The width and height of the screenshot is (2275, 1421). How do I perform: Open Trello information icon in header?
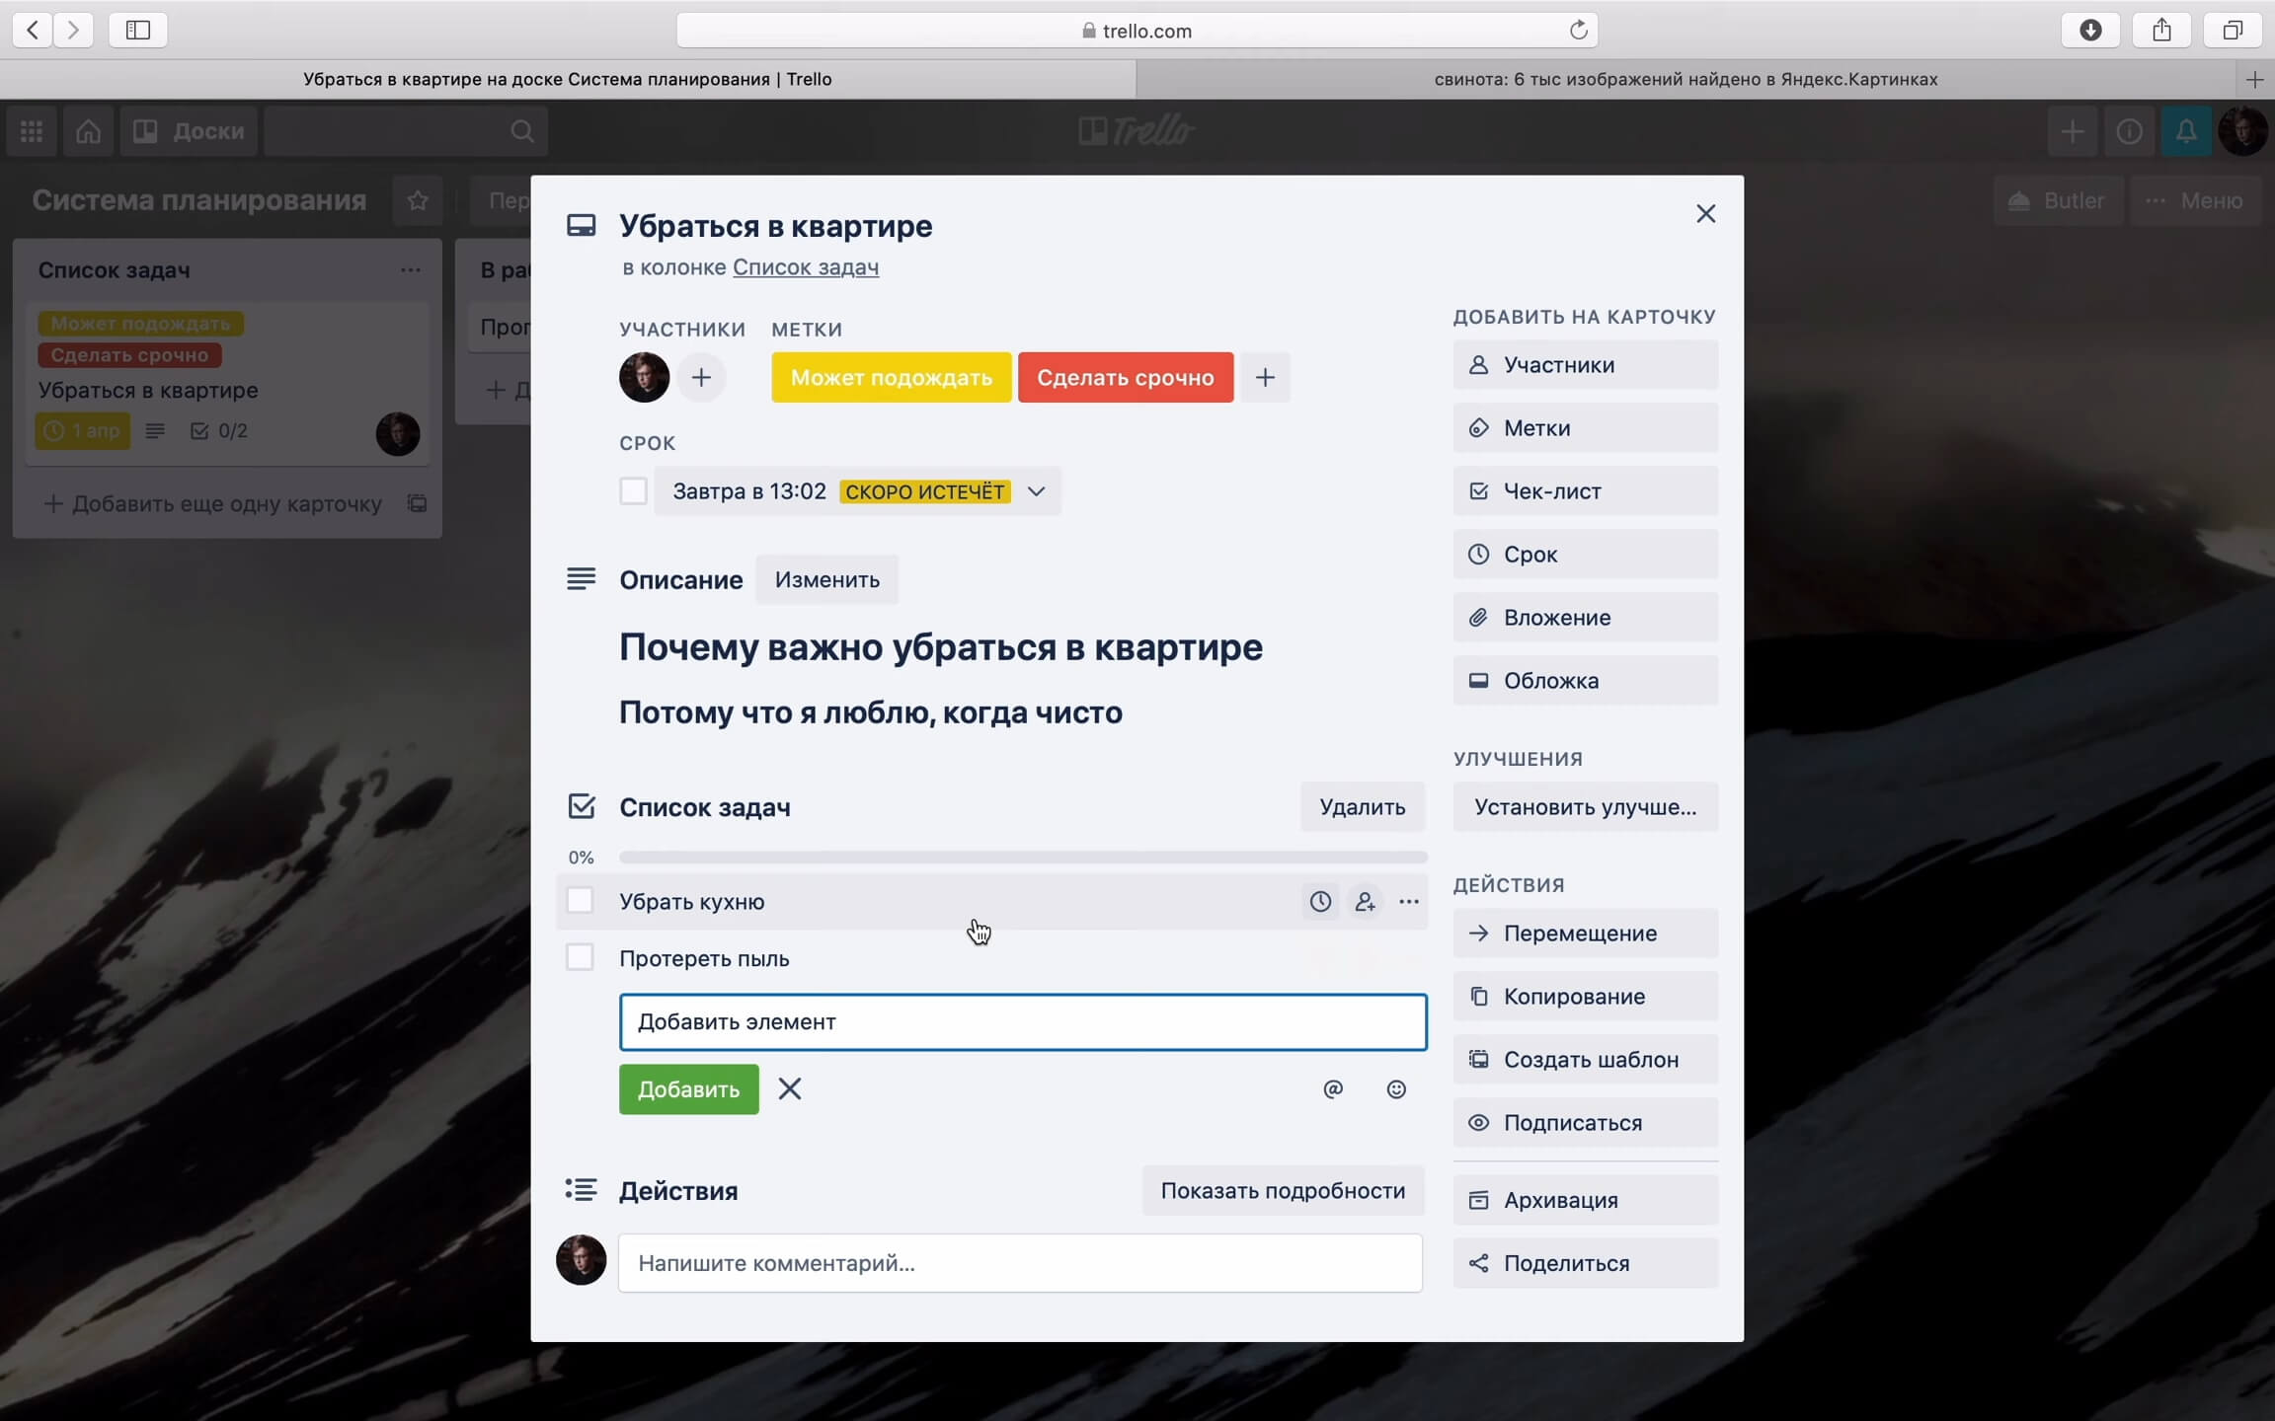2129,131
